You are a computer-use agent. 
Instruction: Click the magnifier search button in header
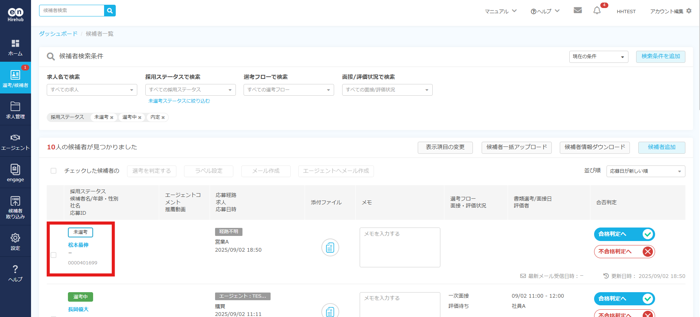110,11
